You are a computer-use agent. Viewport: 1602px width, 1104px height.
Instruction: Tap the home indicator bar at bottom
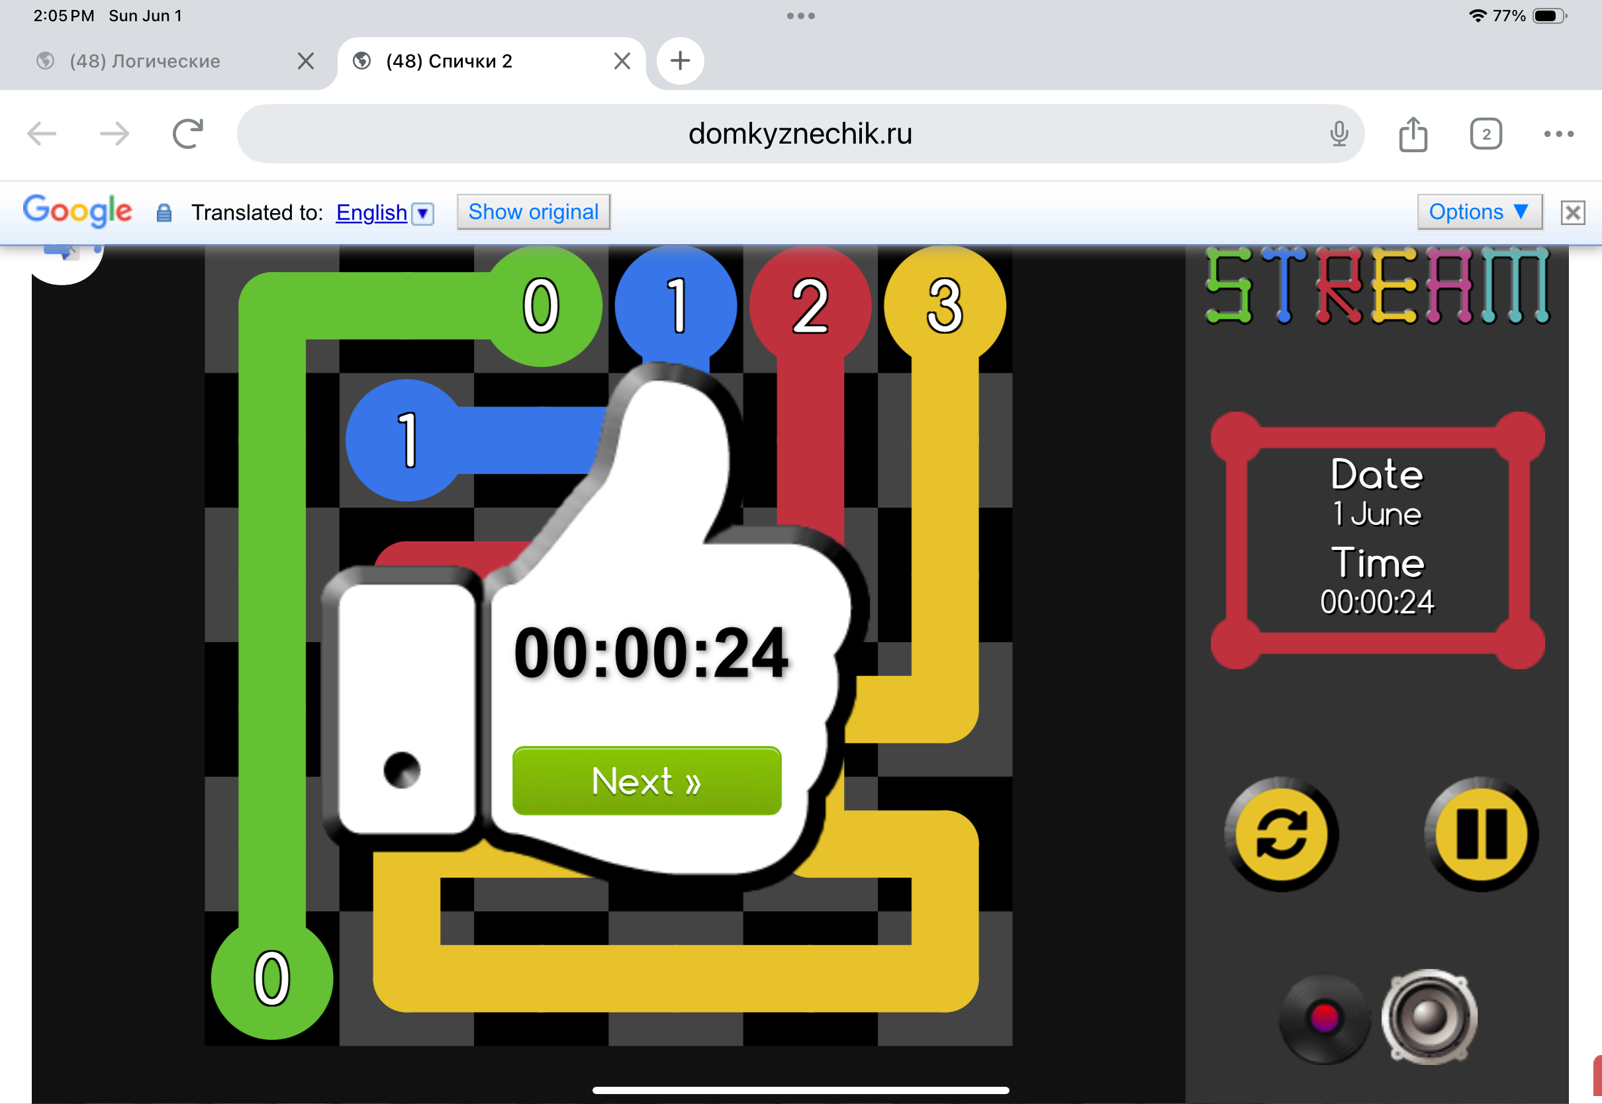[800, 1090]
